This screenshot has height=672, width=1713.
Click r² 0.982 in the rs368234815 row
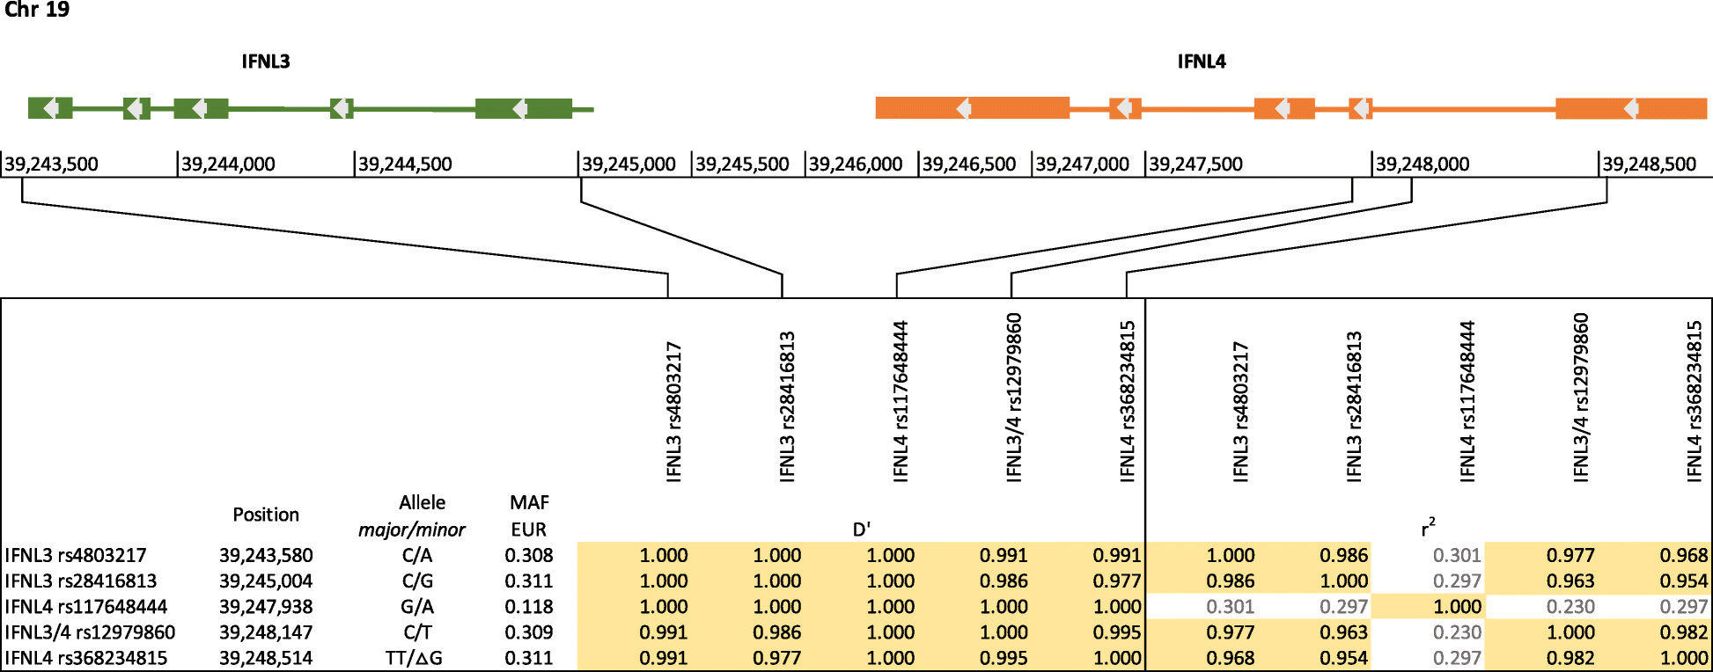tap(1570, 658)
